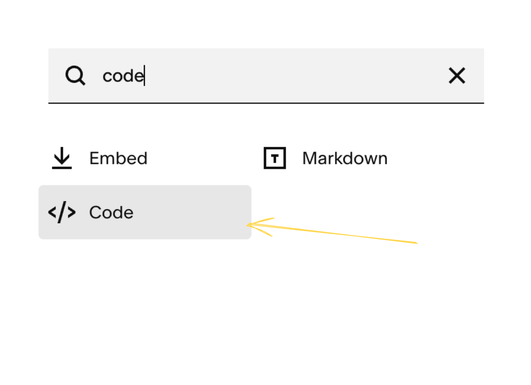Select the Embed download arrow icon
Image resolution: width=531 pixels, height=385 pixels.
click(61, 158)
